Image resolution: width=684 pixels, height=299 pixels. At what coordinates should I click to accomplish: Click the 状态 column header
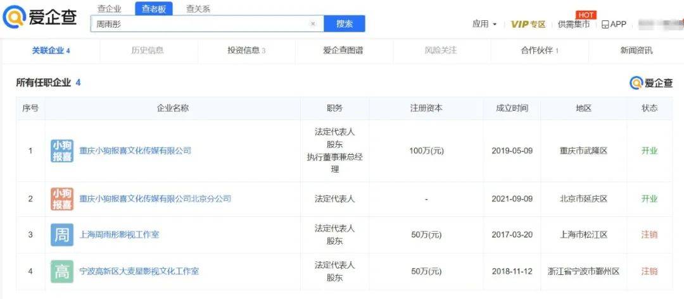[650, 108]
